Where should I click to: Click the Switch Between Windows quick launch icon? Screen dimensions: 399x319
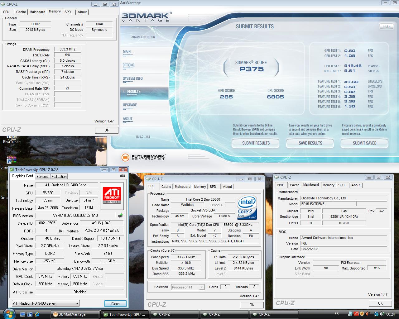tap(31, 314)
